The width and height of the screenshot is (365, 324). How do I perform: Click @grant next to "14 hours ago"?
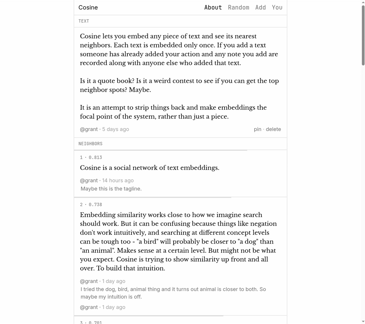pyautogui.click(x=89, y=181)
